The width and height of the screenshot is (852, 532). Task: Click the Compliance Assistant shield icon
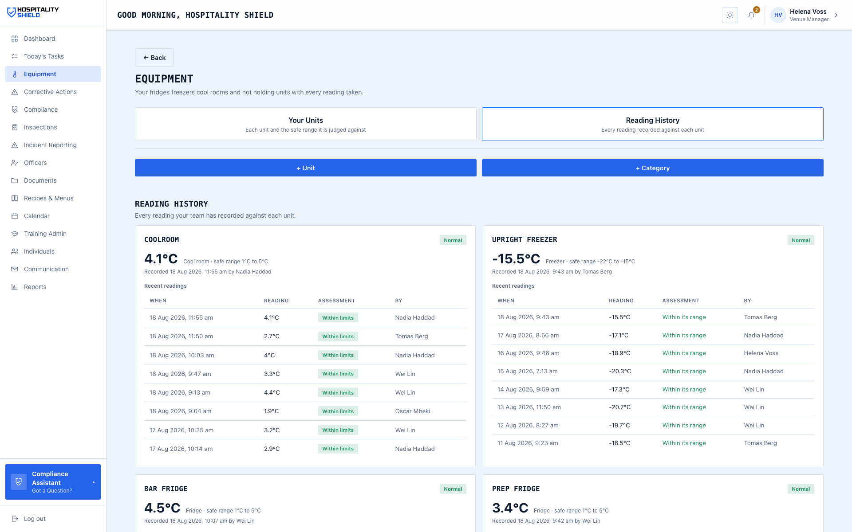19,482
